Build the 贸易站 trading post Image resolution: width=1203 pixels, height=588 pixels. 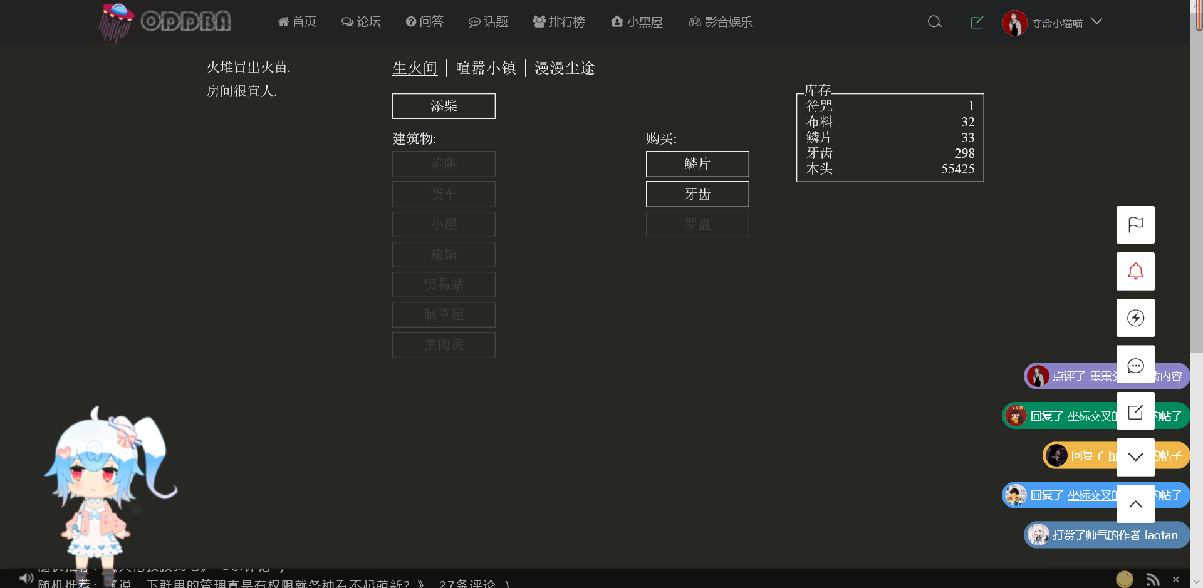444,284
